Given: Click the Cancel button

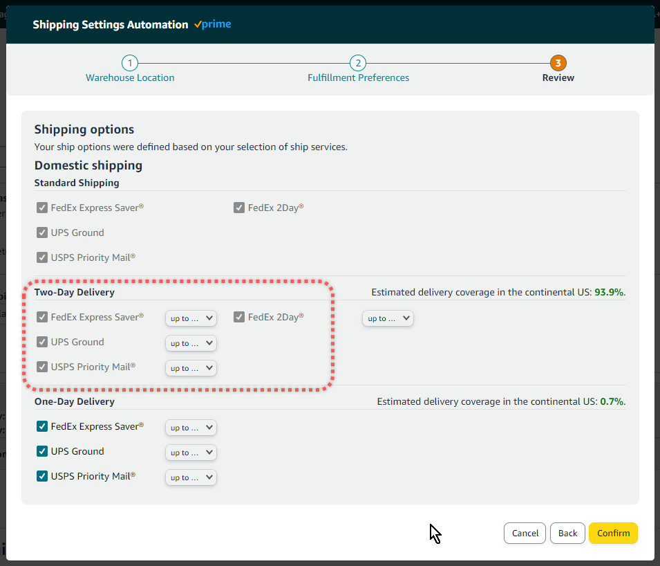Looking at the screenshot, I should tap(525, 533).
